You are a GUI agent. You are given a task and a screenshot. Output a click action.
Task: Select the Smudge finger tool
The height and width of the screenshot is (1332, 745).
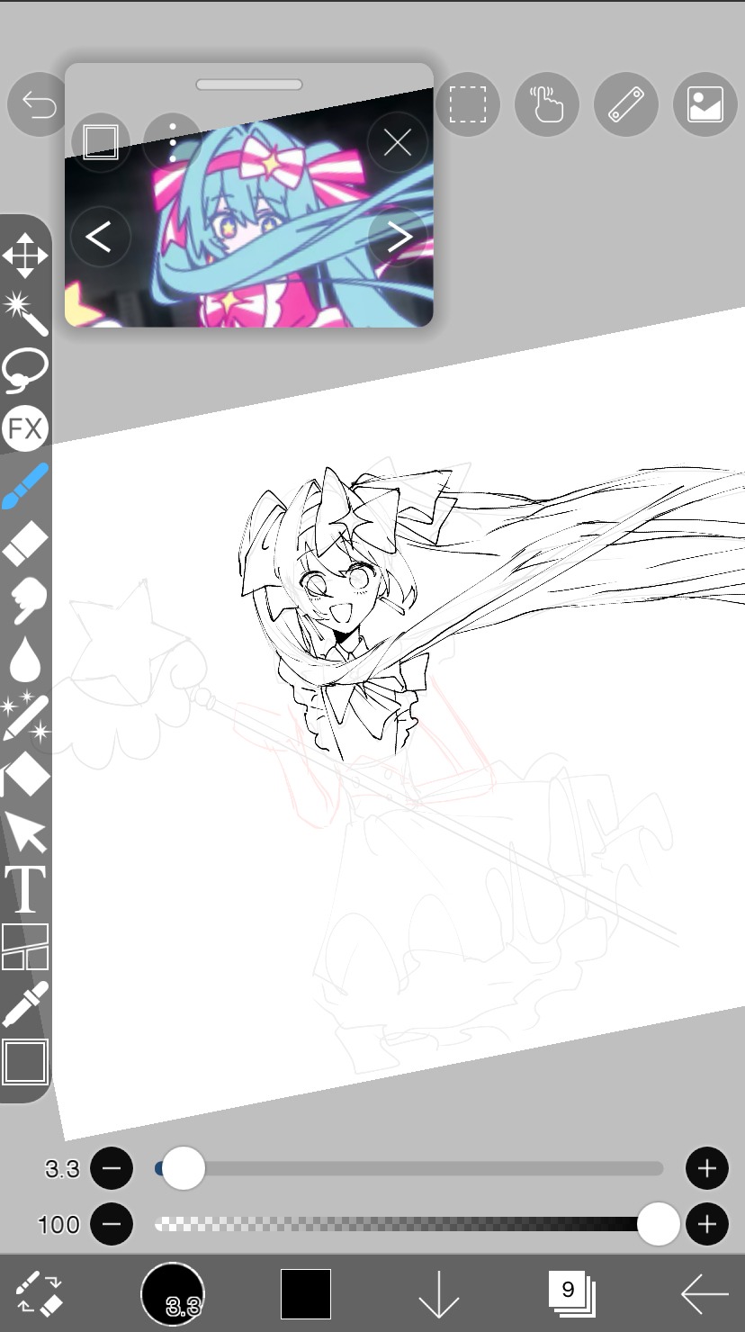click(x=25, y=601)
